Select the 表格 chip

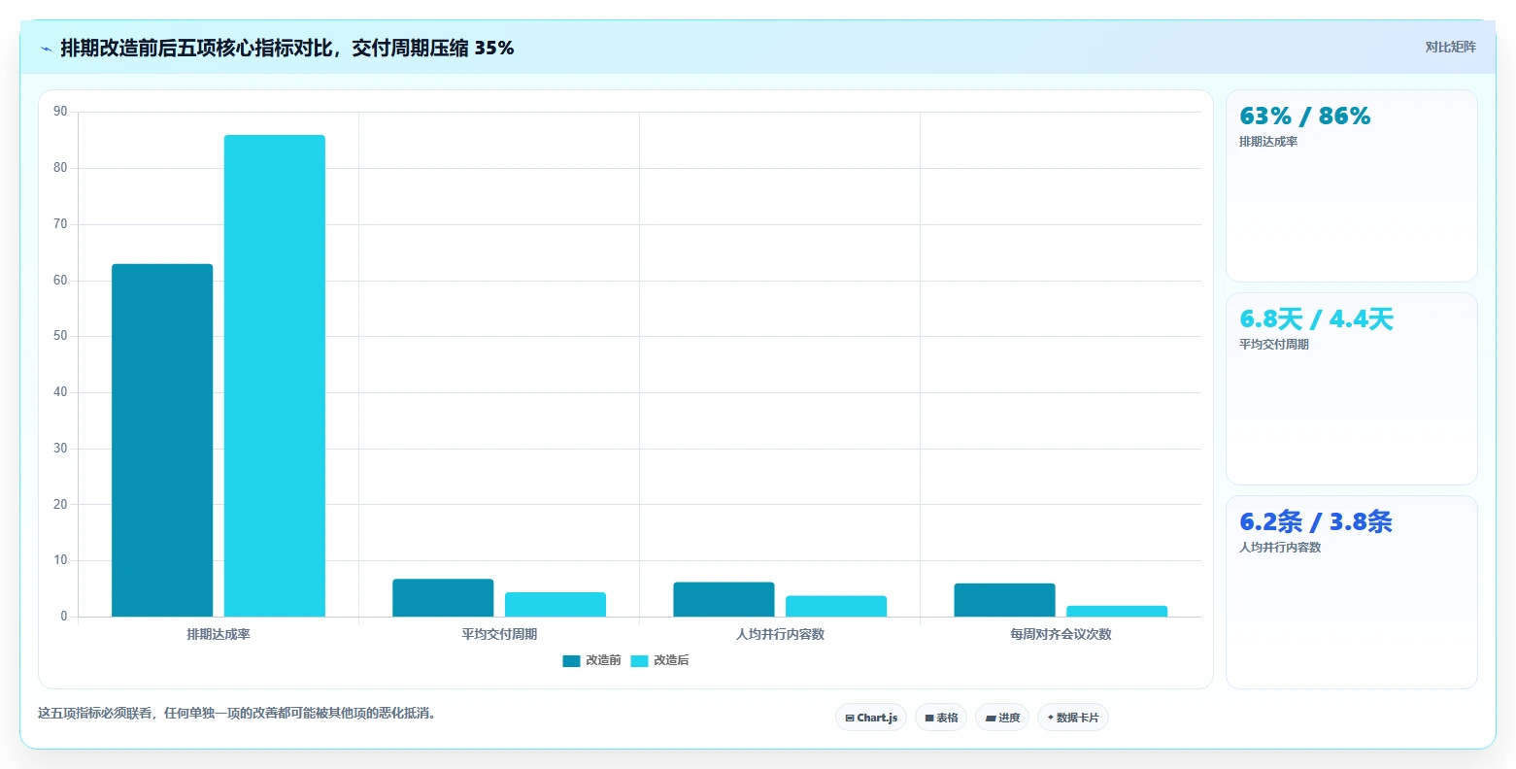click(941, 718)
